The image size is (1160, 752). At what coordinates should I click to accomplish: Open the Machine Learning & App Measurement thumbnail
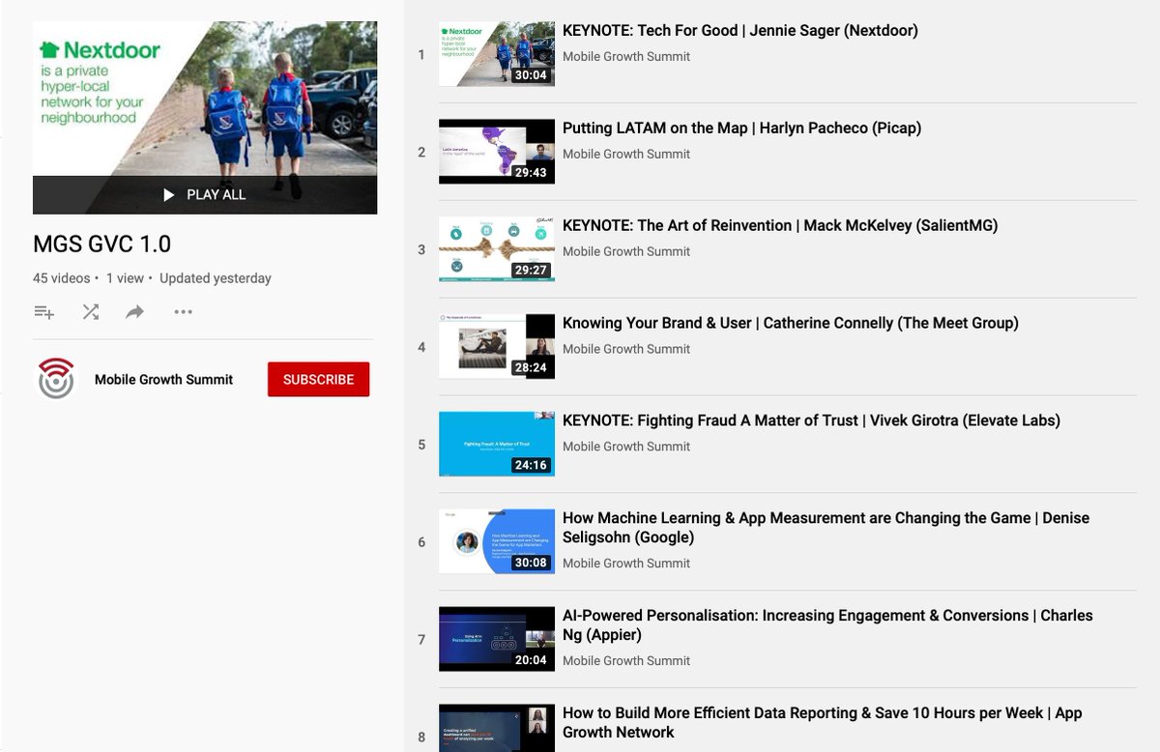pyautogui.click(x=497, y=542)
